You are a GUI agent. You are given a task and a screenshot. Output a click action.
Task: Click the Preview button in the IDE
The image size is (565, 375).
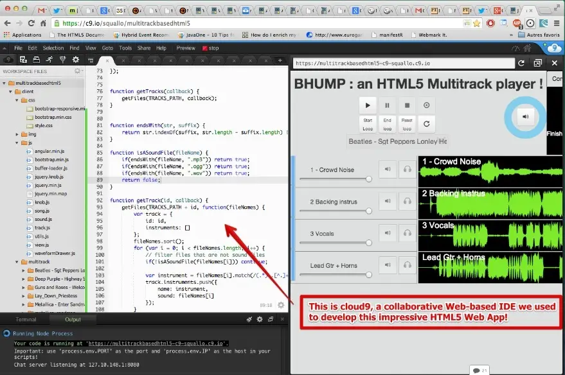point(186,48)
